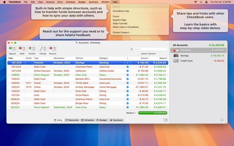Switch to the Schedule tab at bottom
234x146 pixels.
(87, 120)
